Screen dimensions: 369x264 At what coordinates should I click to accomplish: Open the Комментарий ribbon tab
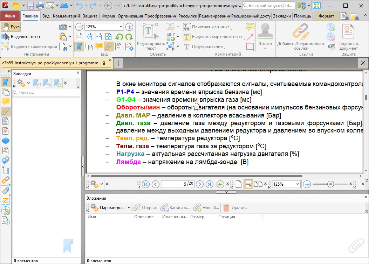pyautogui.click(x=66, y=16)
